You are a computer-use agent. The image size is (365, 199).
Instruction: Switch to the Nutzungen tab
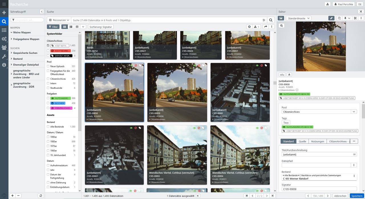coord(317,141)
